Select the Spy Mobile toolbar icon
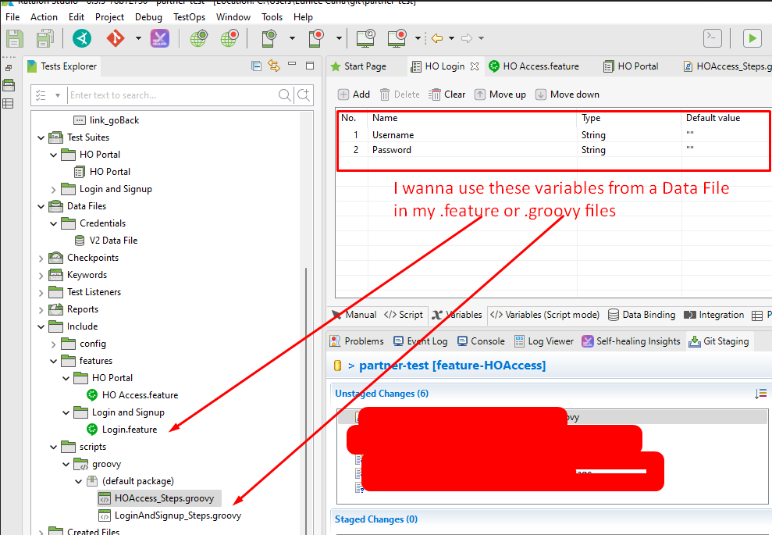This screenshot has width=772, height=535. [269, 37]
